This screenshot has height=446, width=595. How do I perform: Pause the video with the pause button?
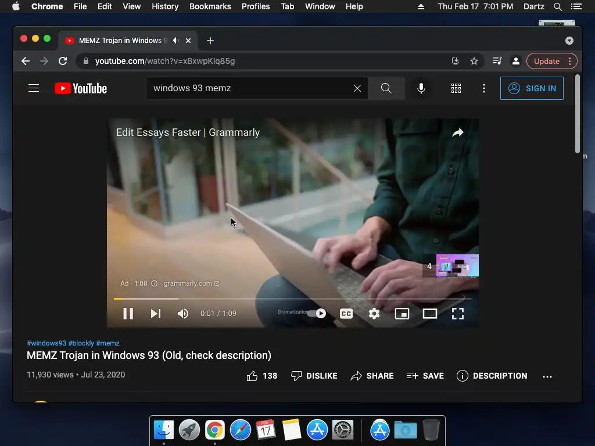pos(128,314)
